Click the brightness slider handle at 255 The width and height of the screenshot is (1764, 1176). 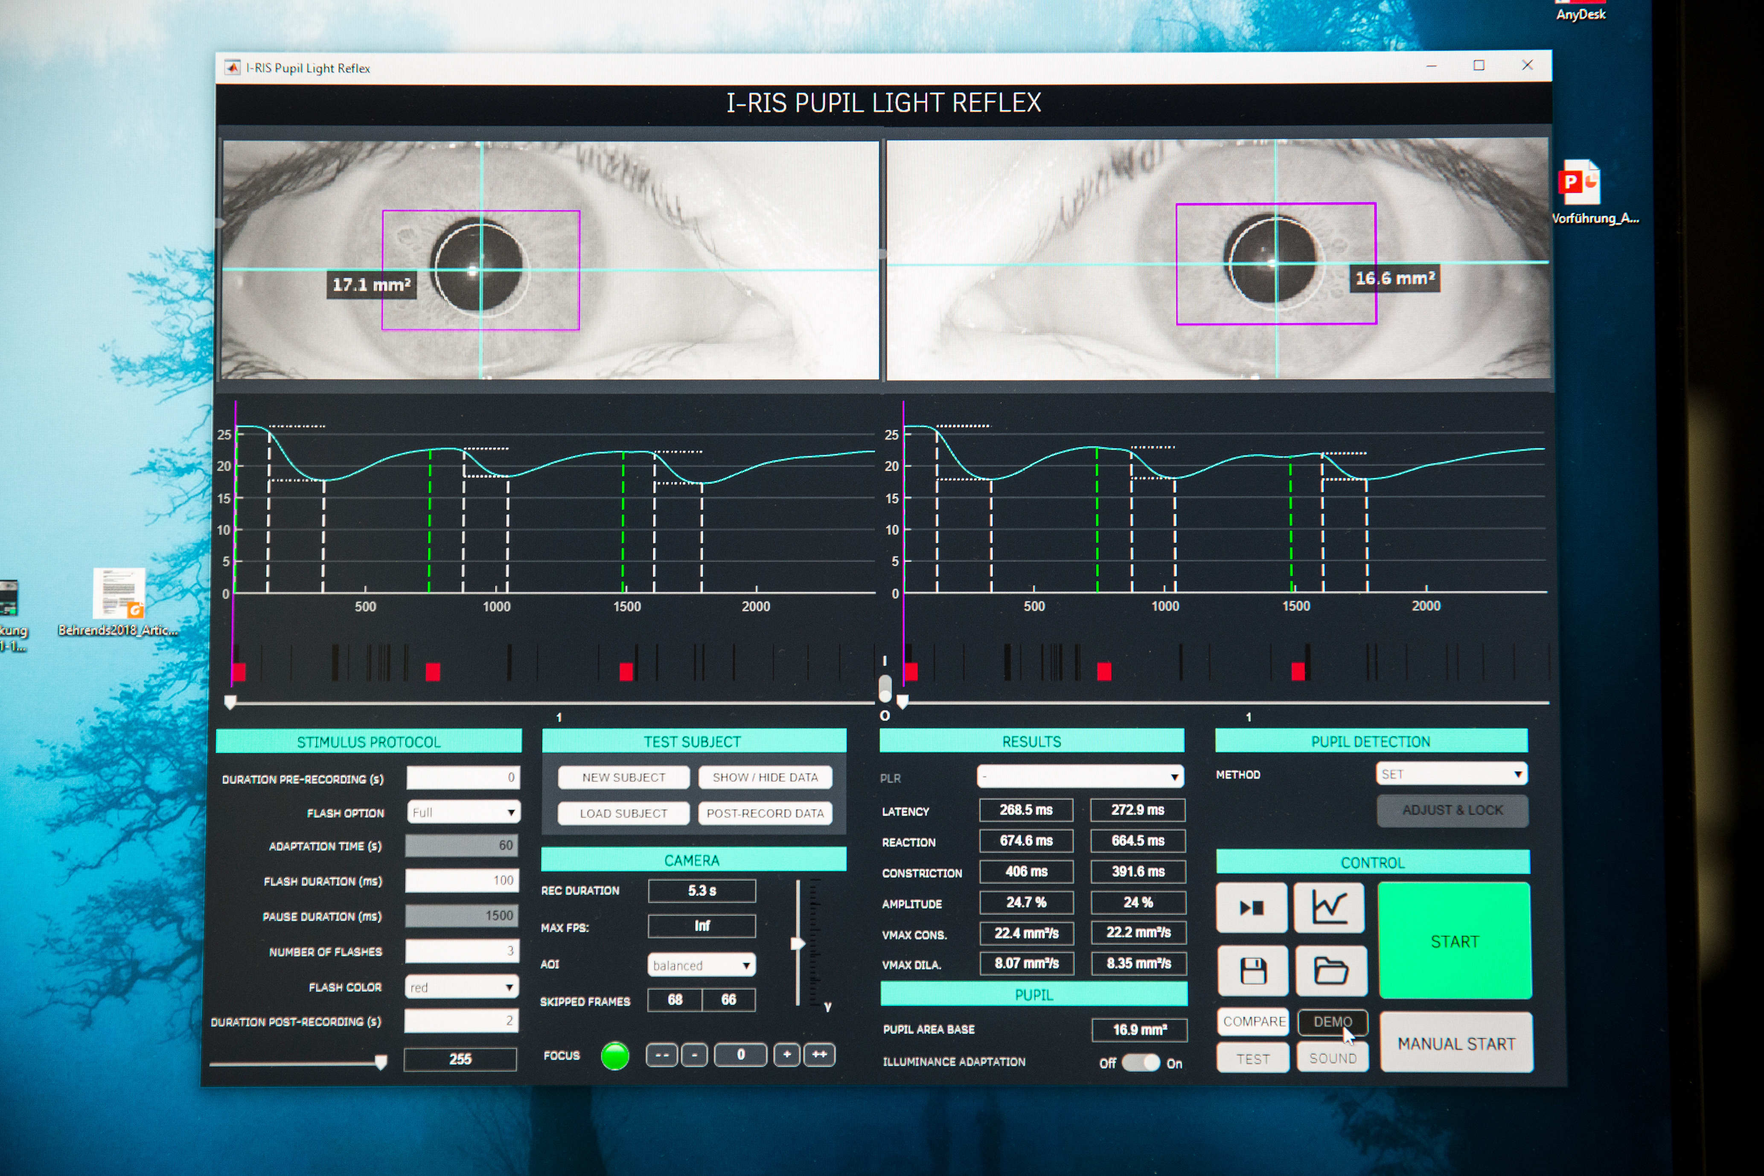pyautogui.click(x=381, y=1062)
